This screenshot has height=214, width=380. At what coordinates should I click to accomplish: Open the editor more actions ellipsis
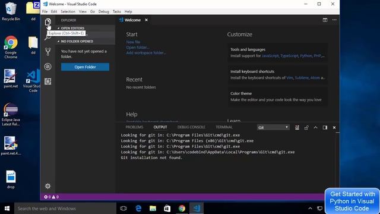(x=334, y=20)
